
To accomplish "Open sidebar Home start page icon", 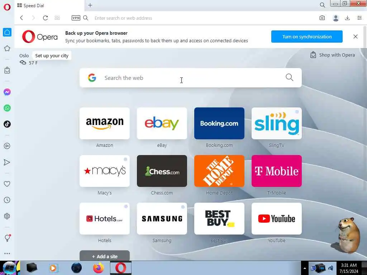I will coord(7,32).
